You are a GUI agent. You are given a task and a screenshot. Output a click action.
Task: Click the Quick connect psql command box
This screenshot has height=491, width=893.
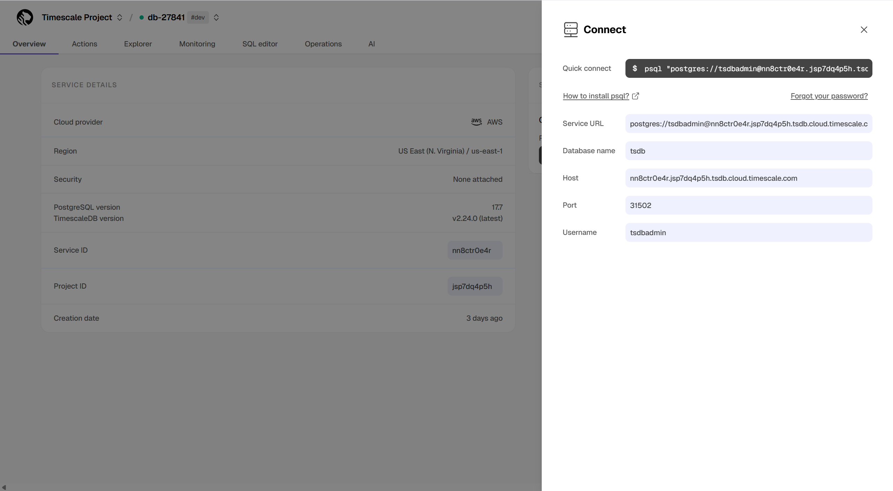(749, 68)
